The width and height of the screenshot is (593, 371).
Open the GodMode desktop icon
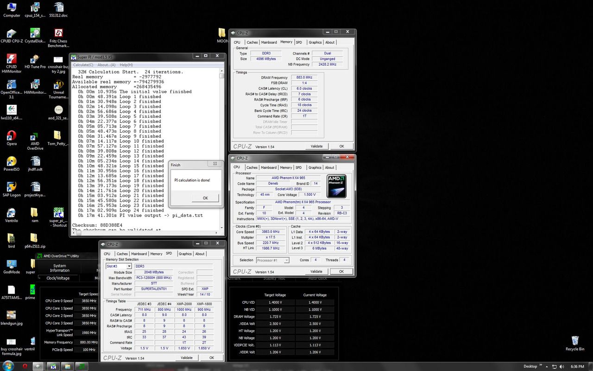(x=12, y=266)
